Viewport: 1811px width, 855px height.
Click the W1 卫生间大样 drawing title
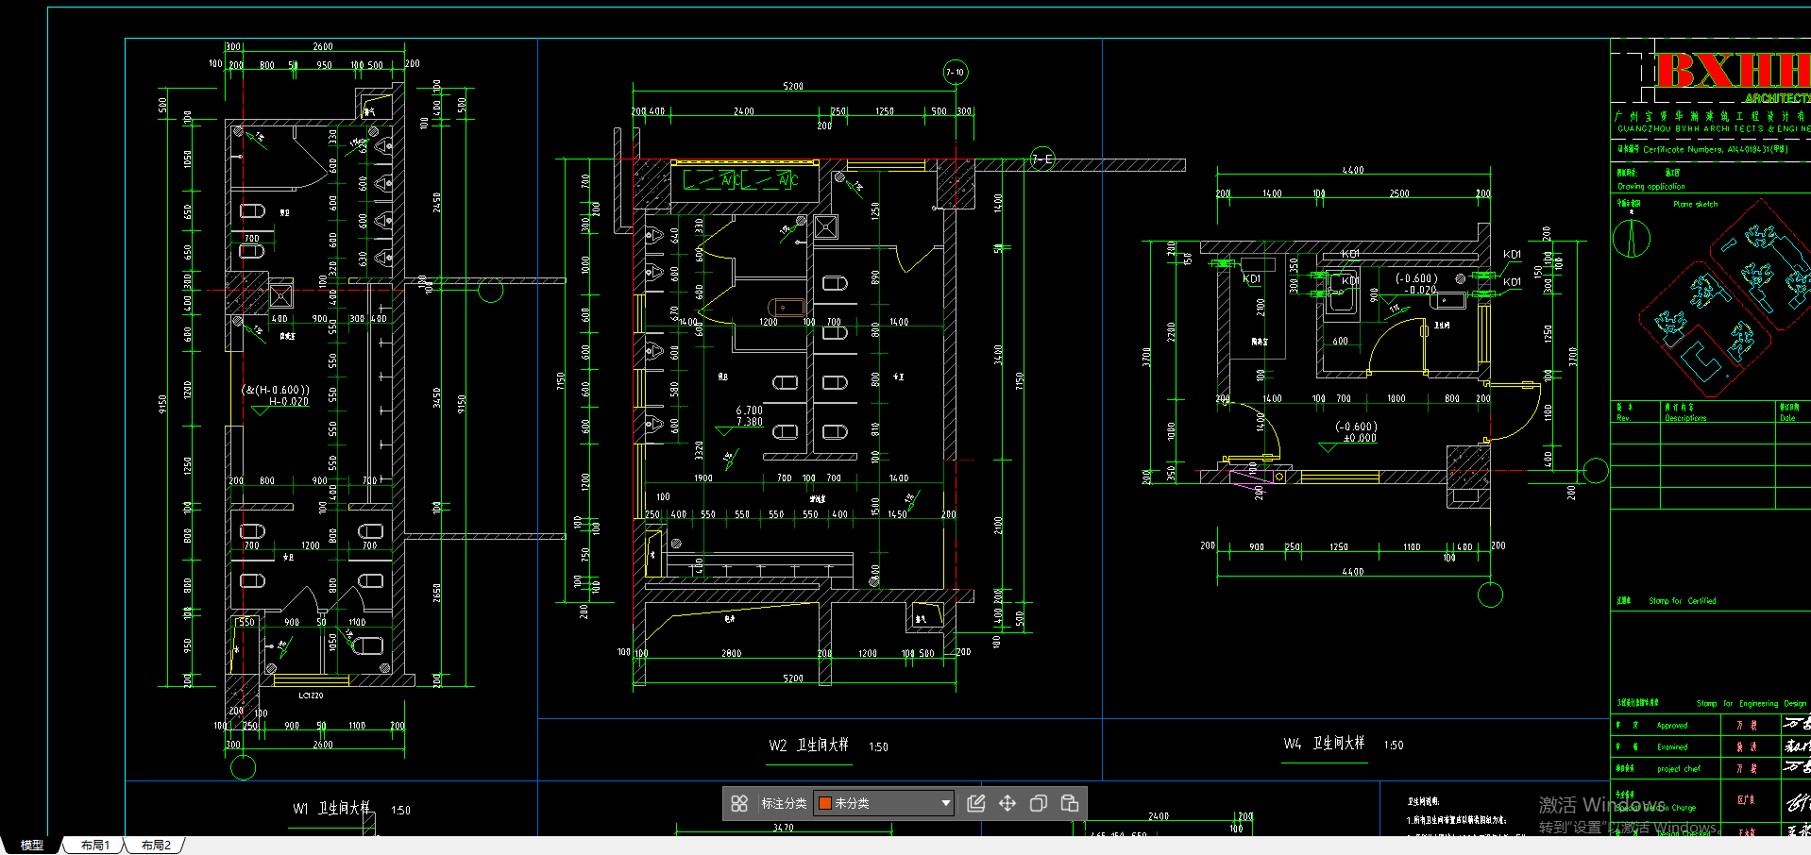tap(331, 809)
